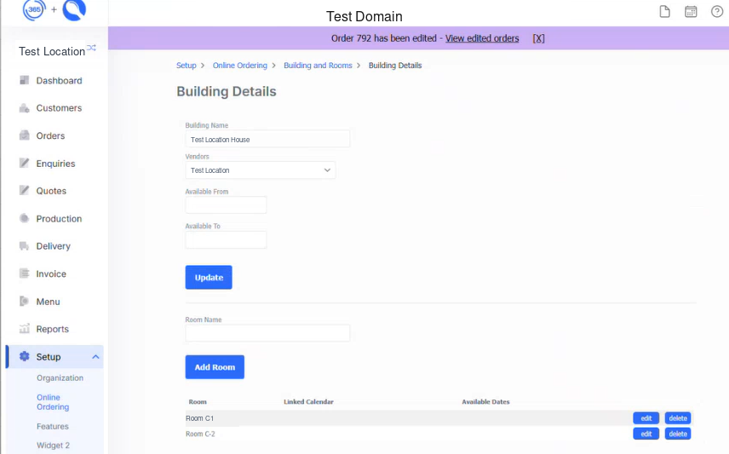Collapse the Setup menu chevron

[x=95, y=357]
